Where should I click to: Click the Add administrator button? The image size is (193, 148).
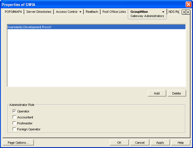coord(157,93)
